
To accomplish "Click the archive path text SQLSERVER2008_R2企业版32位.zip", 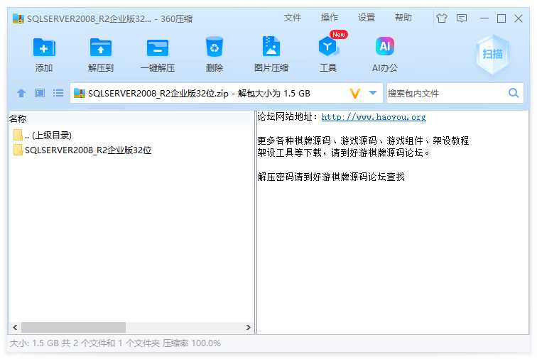I will tap(158, 94).
